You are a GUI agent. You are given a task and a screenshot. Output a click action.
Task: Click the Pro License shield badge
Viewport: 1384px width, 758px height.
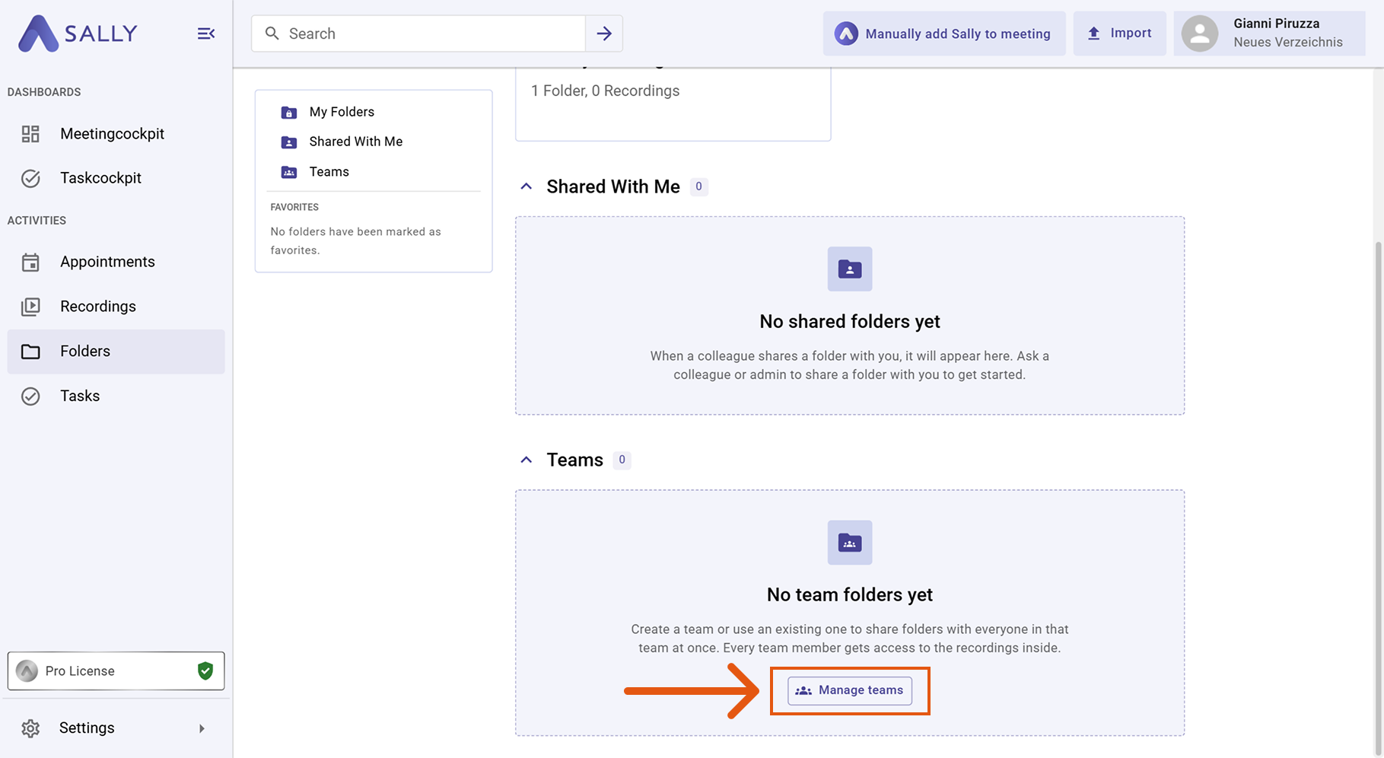click(205, 670)
